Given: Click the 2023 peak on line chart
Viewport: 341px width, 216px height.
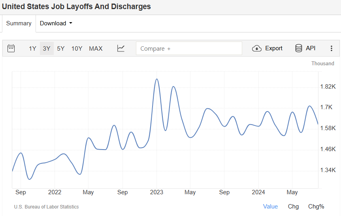Looking at the screenshot, I should [x=157, y=79].
